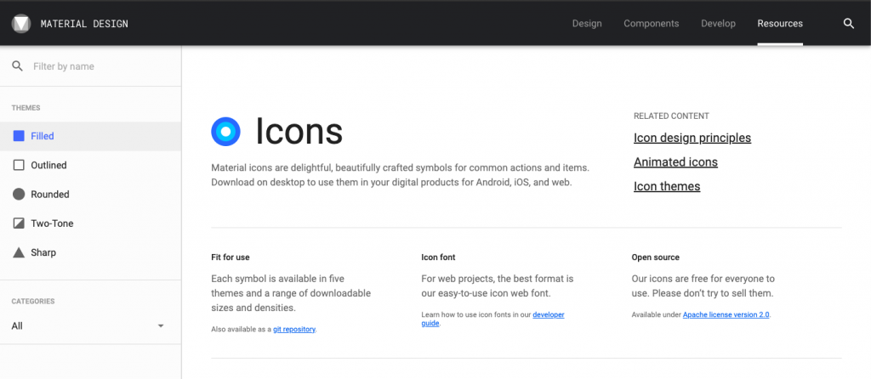Switch to the Two-Tone theme
This screenshot has width=871, height=379.
90,223
